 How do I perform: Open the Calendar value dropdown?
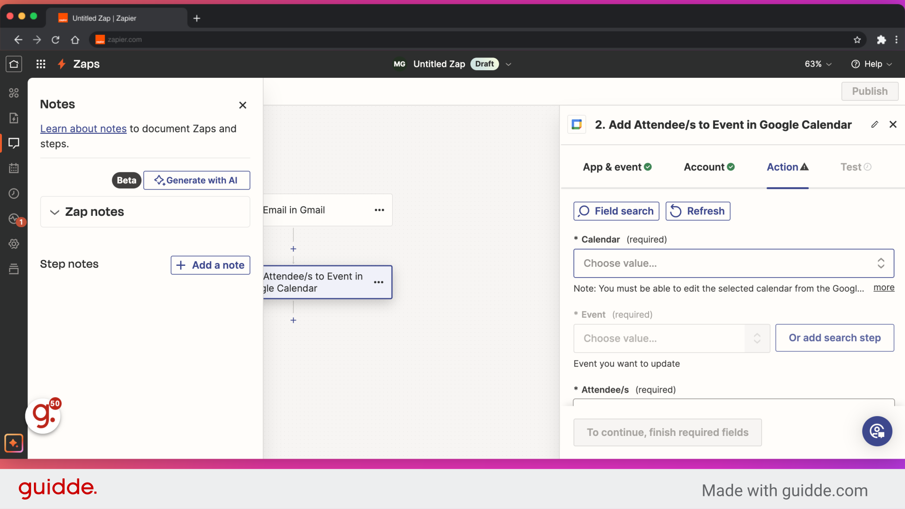coord(734,263)
